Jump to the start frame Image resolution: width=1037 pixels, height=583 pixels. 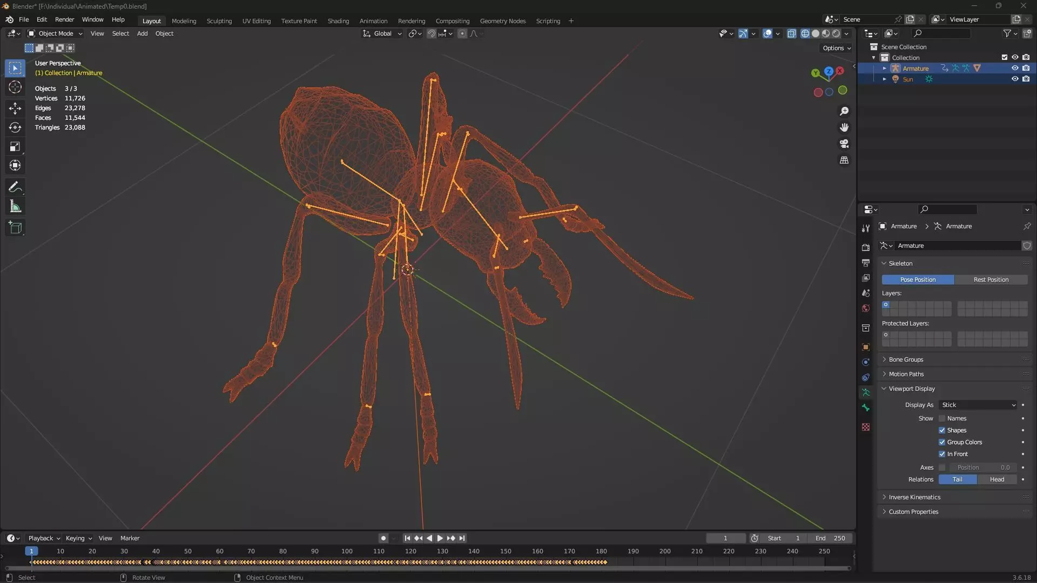(407, 538)
